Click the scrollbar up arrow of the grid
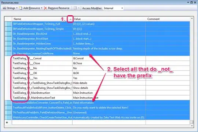Screen dimensions: 198x132 192,18
